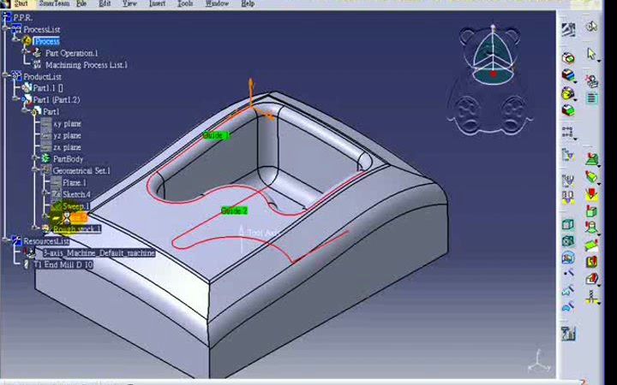
Task: Open the SmarTeam menu
Action: pyautogui.click(x=54, y=3)
